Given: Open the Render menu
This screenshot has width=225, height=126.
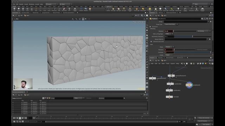Looking at the screenshot, I should [21, 4].
